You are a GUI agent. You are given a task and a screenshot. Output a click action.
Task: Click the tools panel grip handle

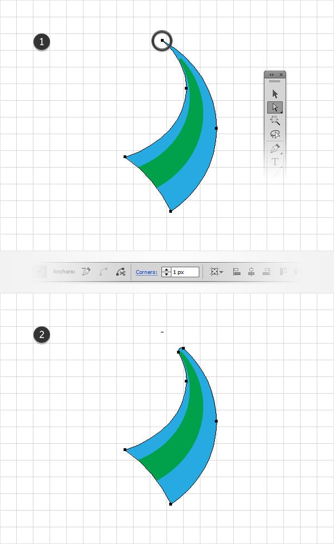pyautogui.click(x=274, y=81)
